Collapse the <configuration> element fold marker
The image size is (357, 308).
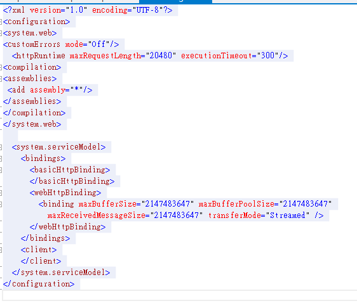pyautogui.click(x=1, y=22)
